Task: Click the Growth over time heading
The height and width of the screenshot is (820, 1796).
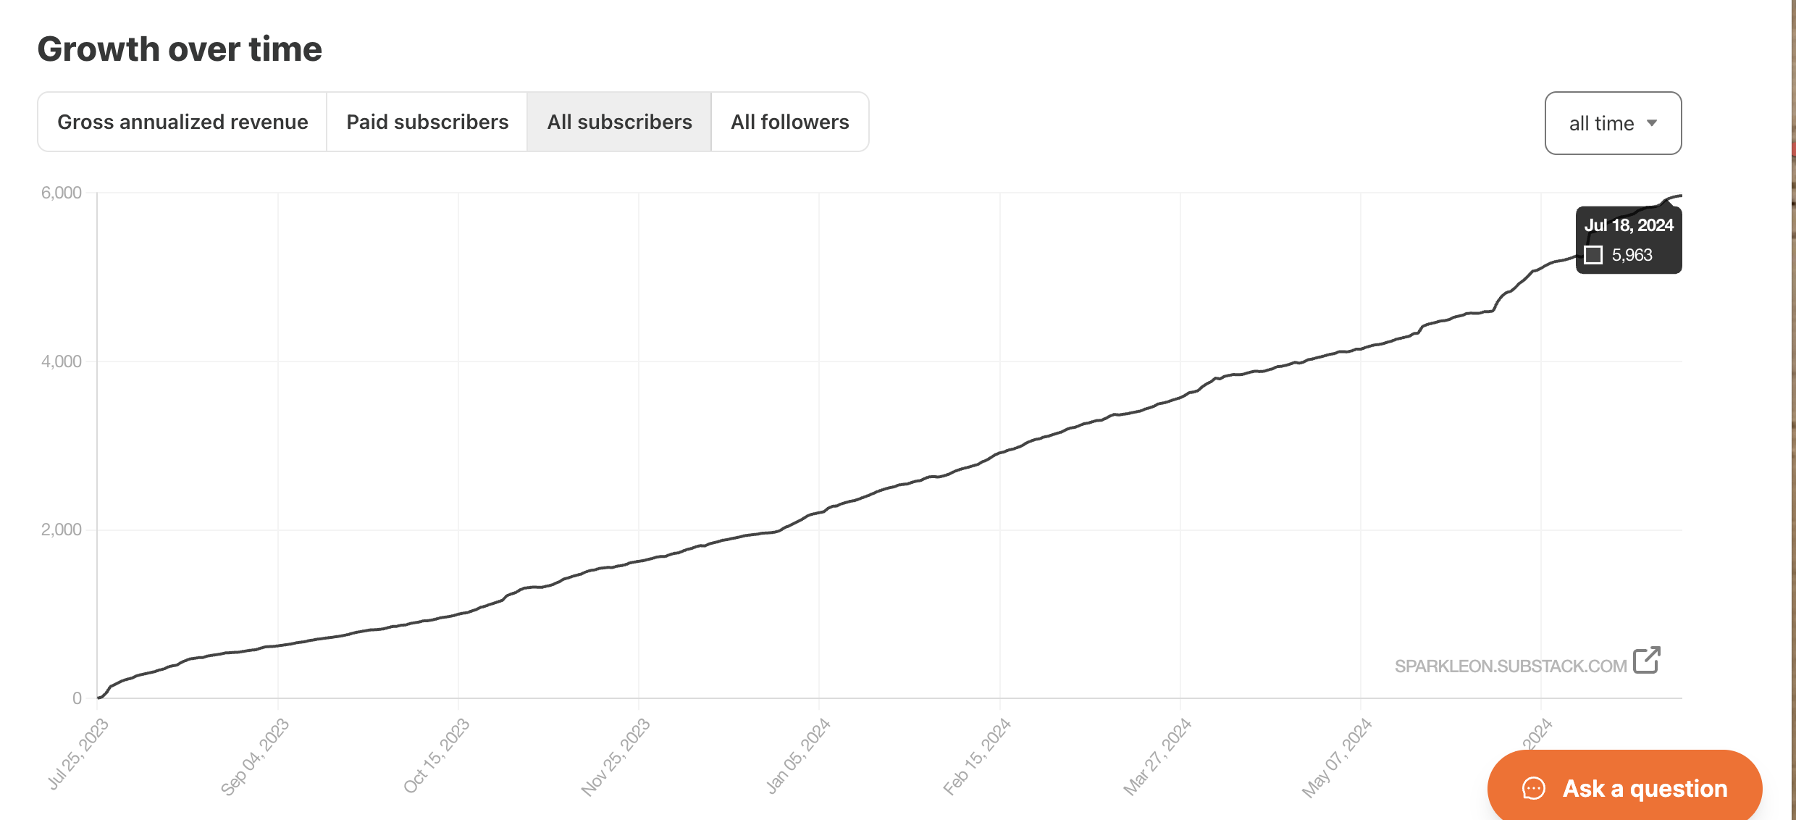Action: click(180, 49)
